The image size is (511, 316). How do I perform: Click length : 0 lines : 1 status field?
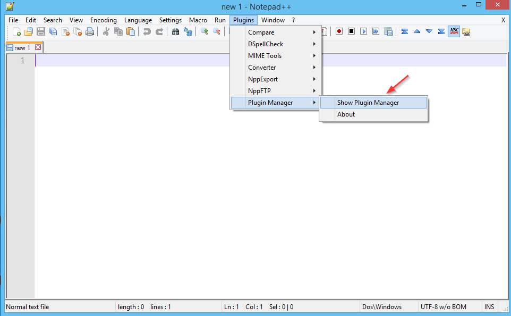[x=144, y=307]
